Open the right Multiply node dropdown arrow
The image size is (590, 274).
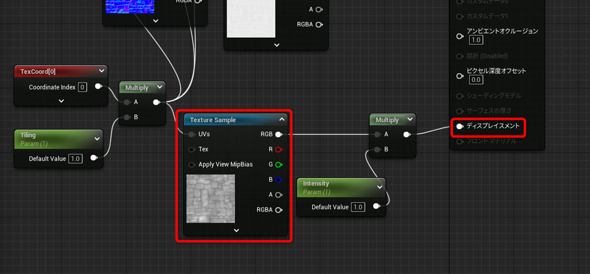[x=410, y=120]
